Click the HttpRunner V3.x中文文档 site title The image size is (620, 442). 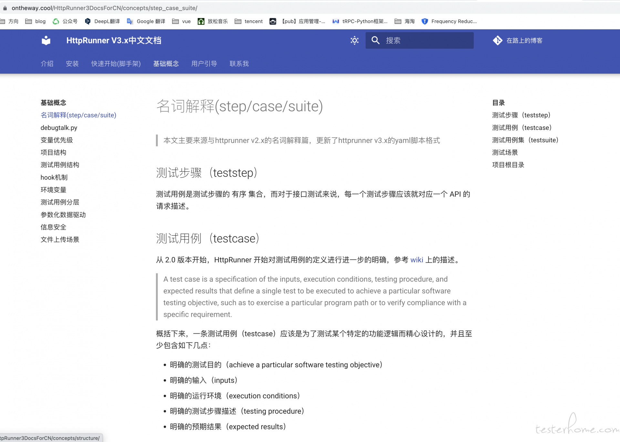pyautogui.click(x=114, y=40)
